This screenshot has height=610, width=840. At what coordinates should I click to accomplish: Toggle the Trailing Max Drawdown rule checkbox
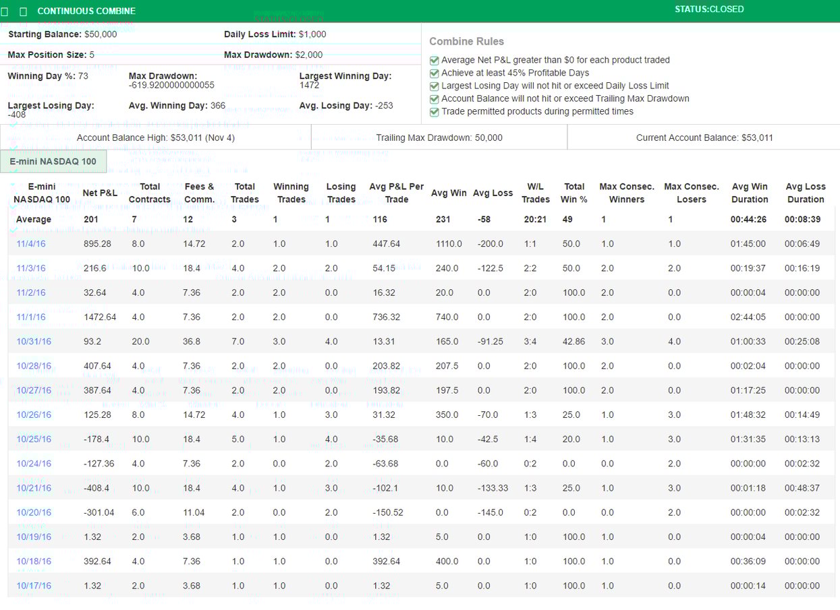435,98
